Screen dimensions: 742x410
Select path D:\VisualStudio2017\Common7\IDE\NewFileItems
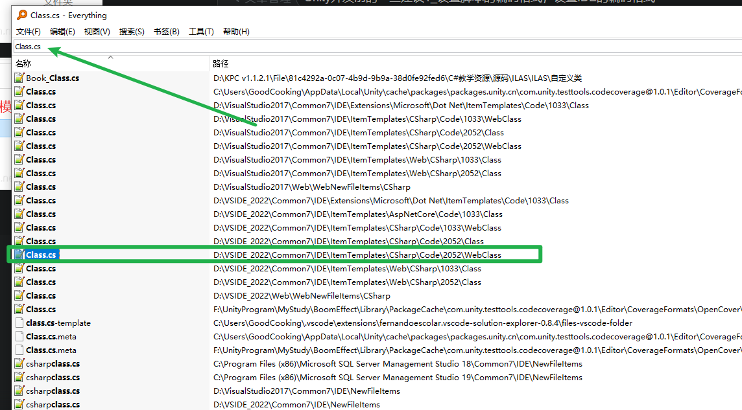point(307,391)
